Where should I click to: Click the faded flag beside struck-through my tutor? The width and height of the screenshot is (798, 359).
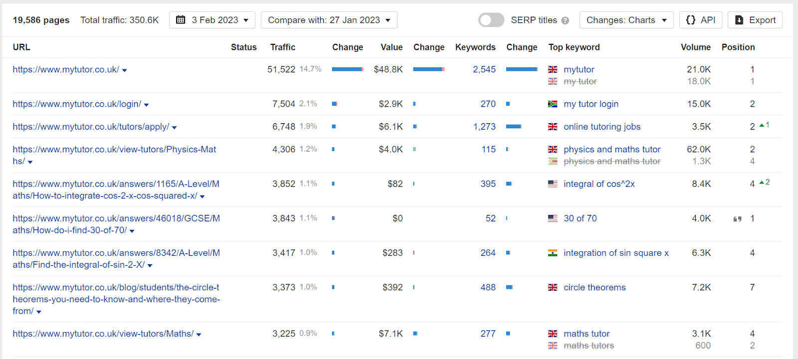tap(553, 81)
